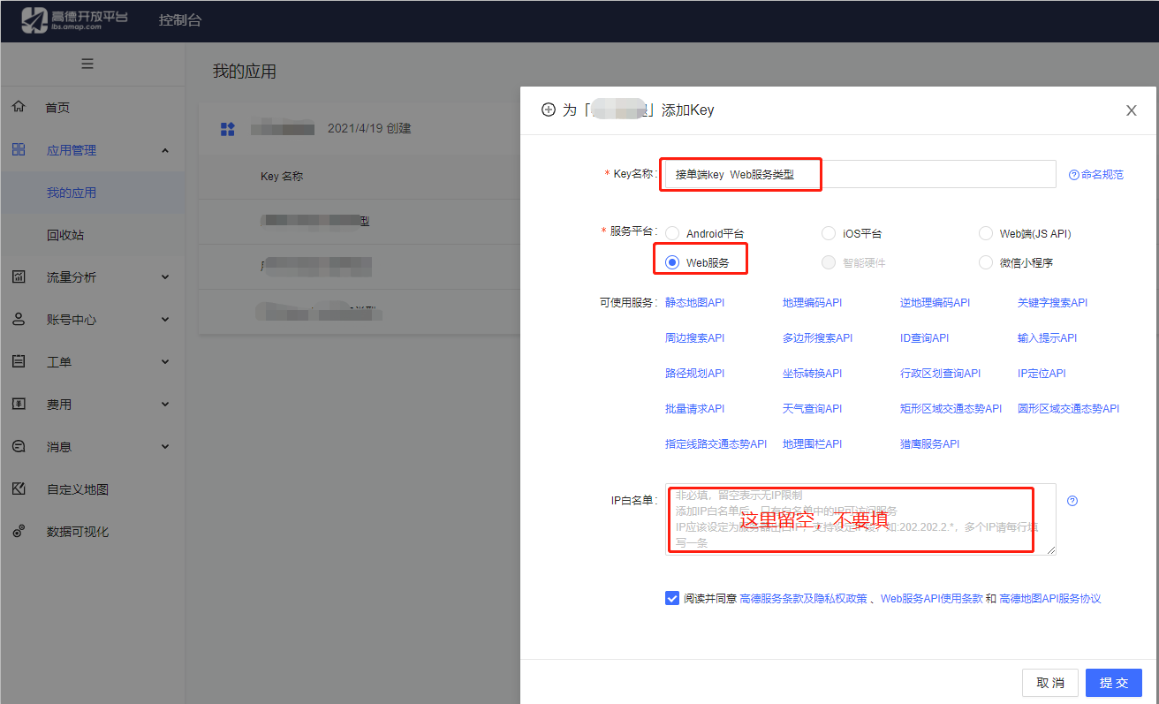Click the help icon beside IP白名单
This screenshot has width=1159, height=704.
coord(1072,501)
